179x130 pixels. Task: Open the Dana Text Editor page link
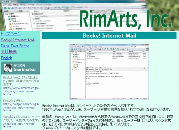15,46
